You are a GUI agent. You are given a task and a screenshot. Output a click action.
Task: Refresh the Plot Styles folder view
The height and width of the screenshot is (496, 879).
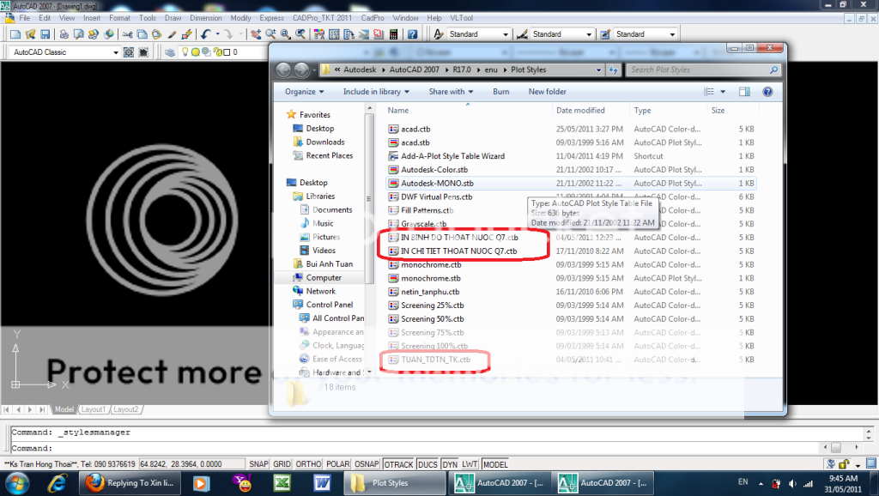pos(613,70)
